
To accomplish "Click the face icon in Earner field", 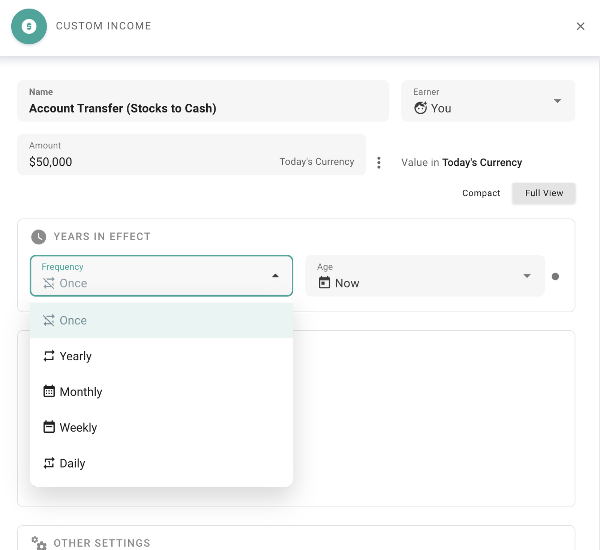I will [420, 108].
